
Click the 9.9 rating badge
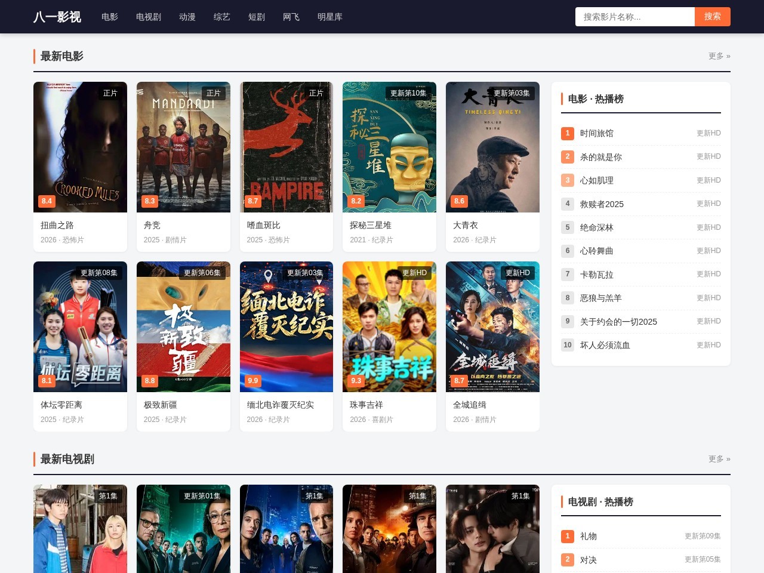pyautogui.click(x=253, y=381)
